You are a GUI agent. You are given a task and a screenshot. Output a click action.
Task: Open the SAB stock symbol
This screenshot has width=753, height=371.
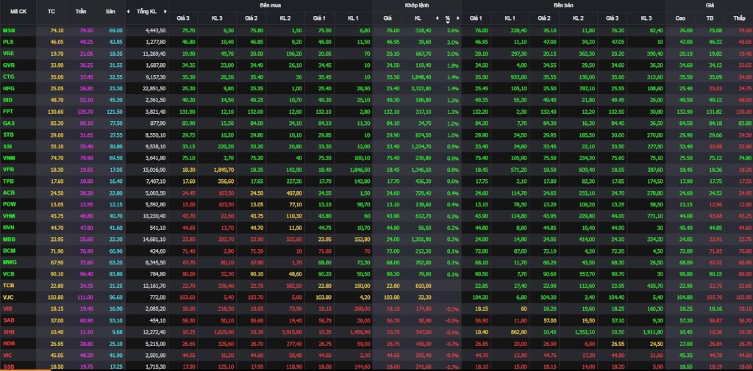[7, 320]
